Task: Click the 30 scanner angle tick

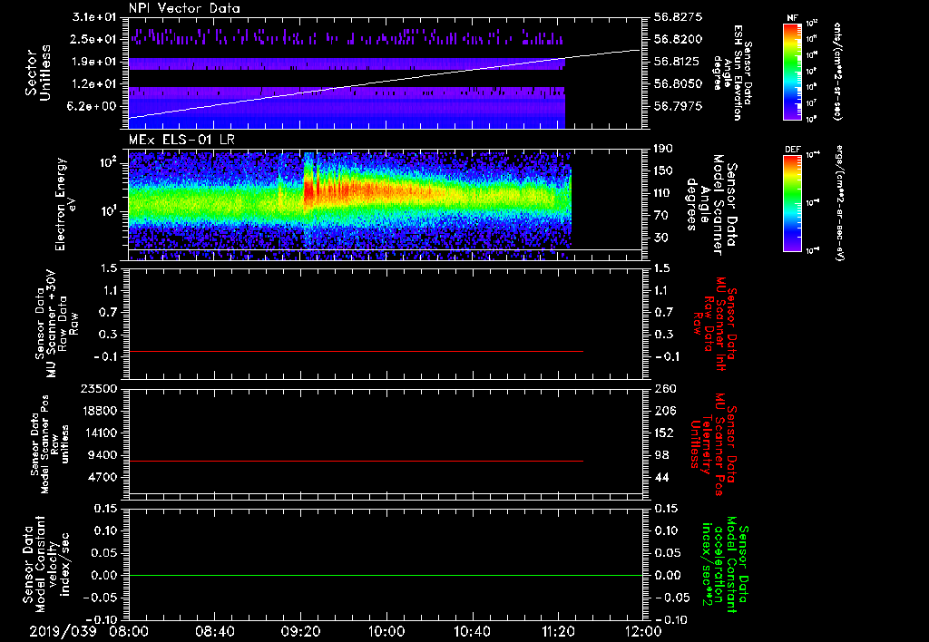Action: [660, 238]
